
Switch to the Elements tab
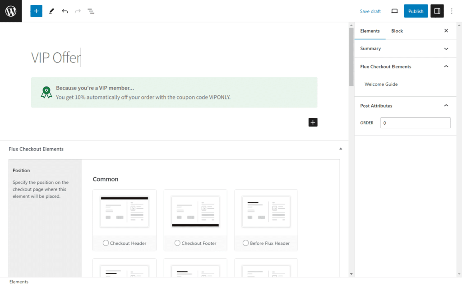(x=370, y=31)
